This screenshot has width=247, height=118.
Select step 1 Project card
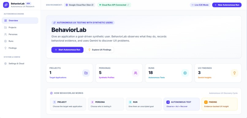68,104
